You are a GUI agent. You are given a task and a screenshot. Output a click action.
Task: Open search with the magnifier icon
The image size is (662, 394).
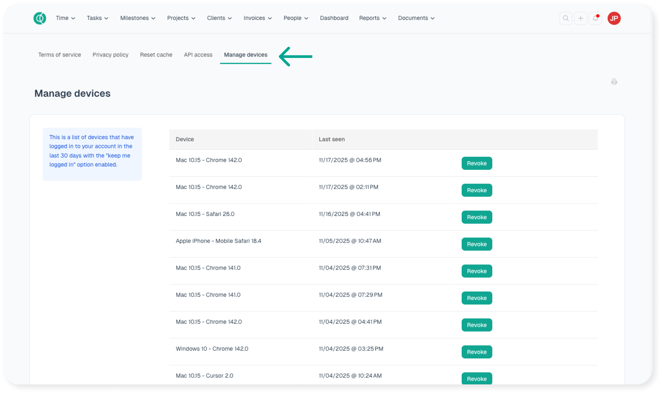(x=566, y=18)
